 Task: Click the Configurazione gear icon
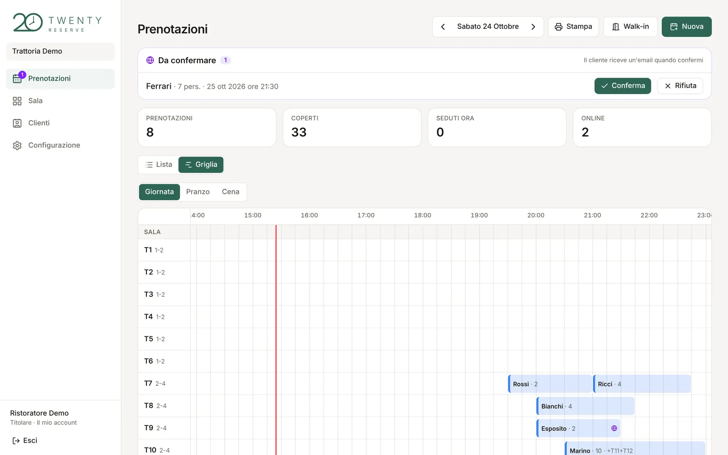[x=17, y=146]
